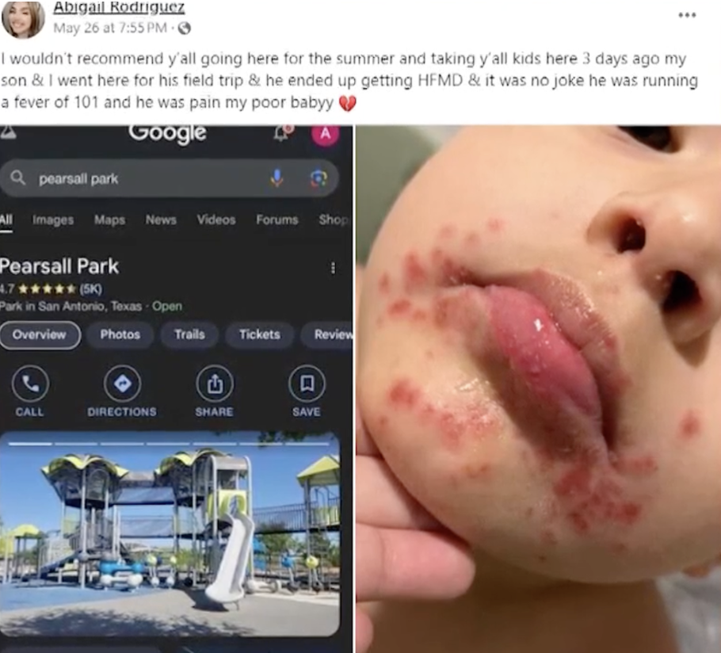Screen dimensions: 721x653
Task: Select the Photos chip
Action: click(120, 334)
